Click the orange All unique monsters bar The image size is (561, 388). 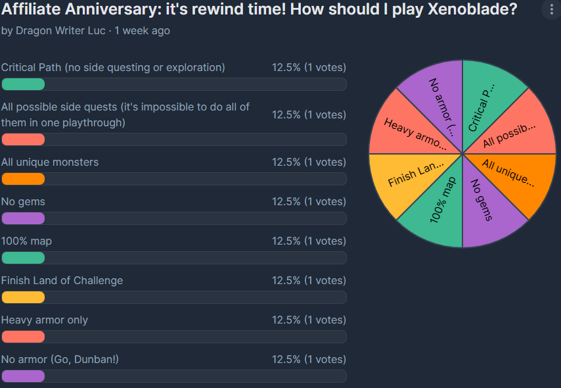click(x=23, y=179)
